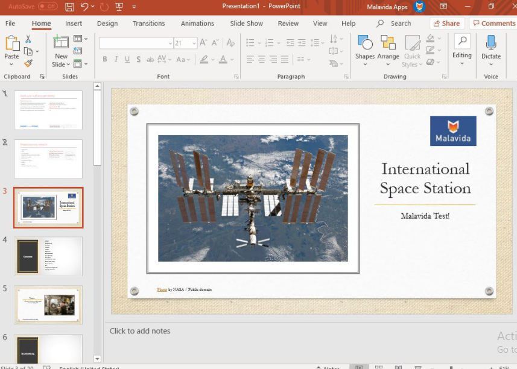The image size is (517, 369).
Task: Click slide panel scroll down arrow
Action: point(97,359)
